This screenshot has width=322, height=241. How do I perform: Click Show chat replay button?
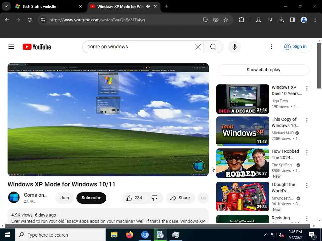263,70
